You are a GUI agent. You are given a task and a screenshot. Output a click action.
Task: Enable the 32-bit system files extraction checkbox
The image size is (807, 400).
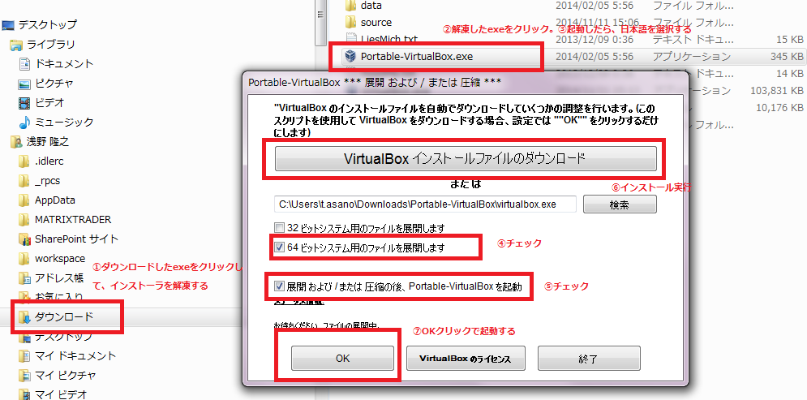tap(279, 227)
